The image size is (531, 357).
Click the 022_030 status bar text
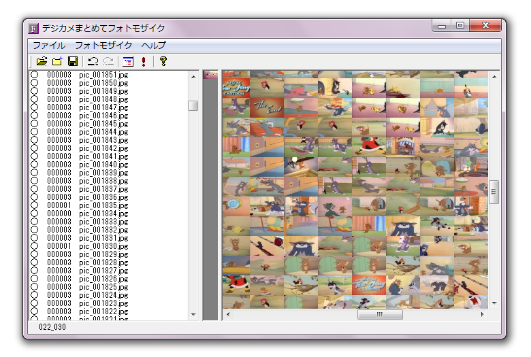click(x=52, y=327)
